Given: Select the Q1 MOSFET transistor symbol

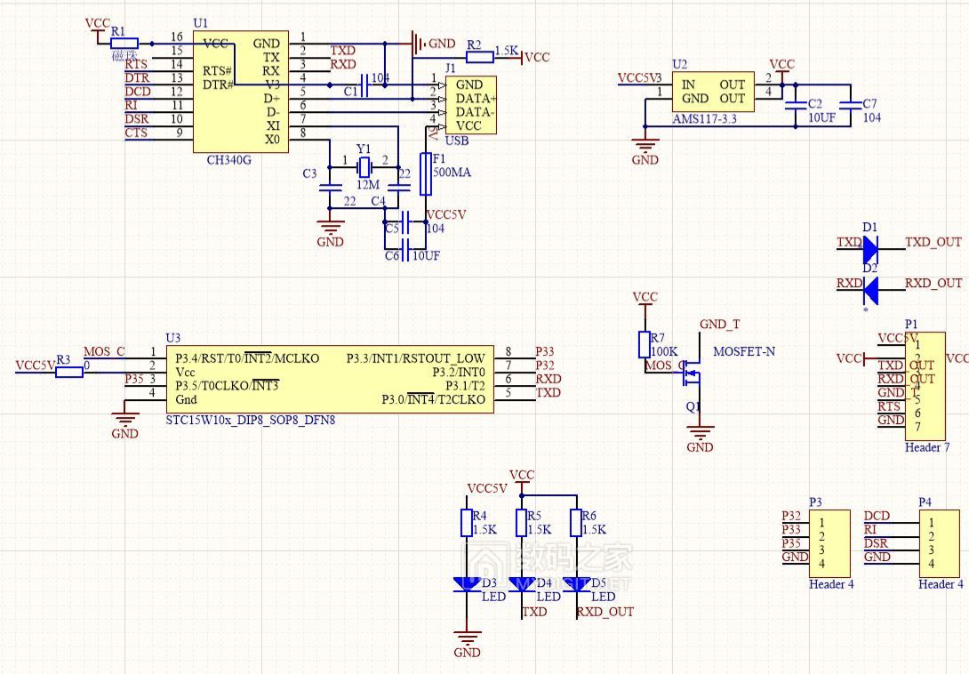Looking at the screenshot, I should pos(691,373).
